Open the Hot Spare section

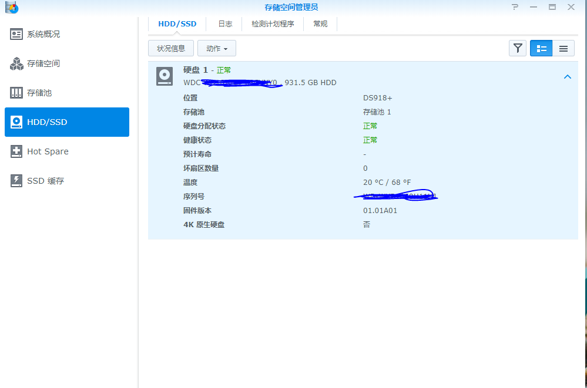click(x=47, y=151)
